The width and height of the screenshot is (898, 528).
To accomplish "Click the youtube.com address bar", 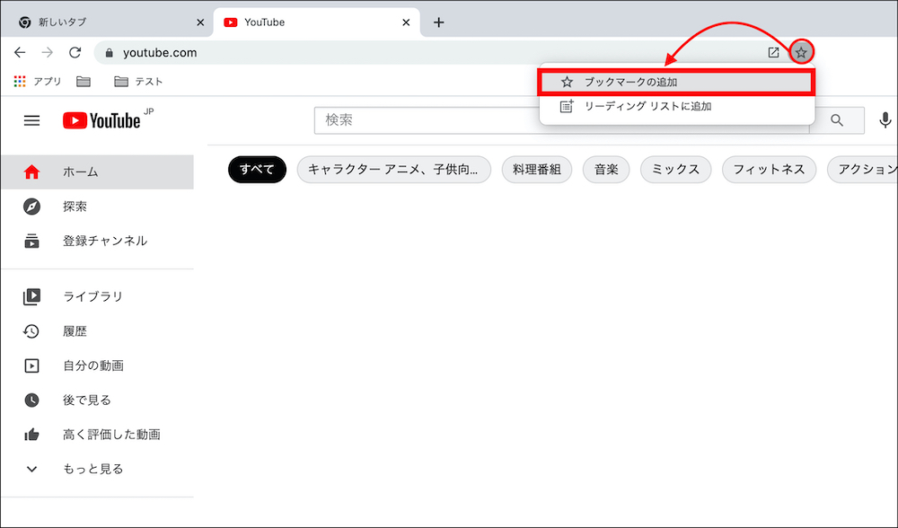I will coord(441,53).
